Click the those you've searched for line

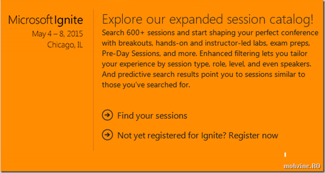(146, 85)
